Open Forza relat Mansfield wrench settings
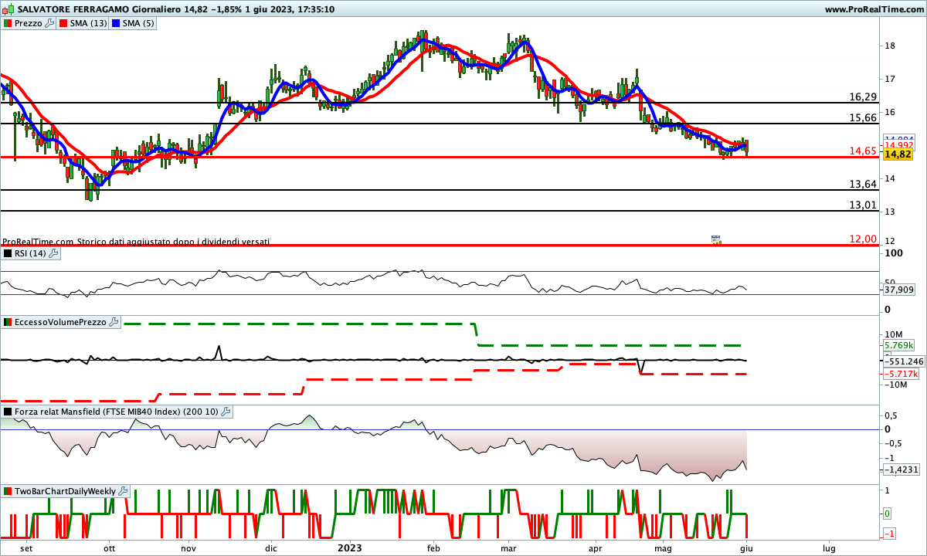 tap(225, 412)
